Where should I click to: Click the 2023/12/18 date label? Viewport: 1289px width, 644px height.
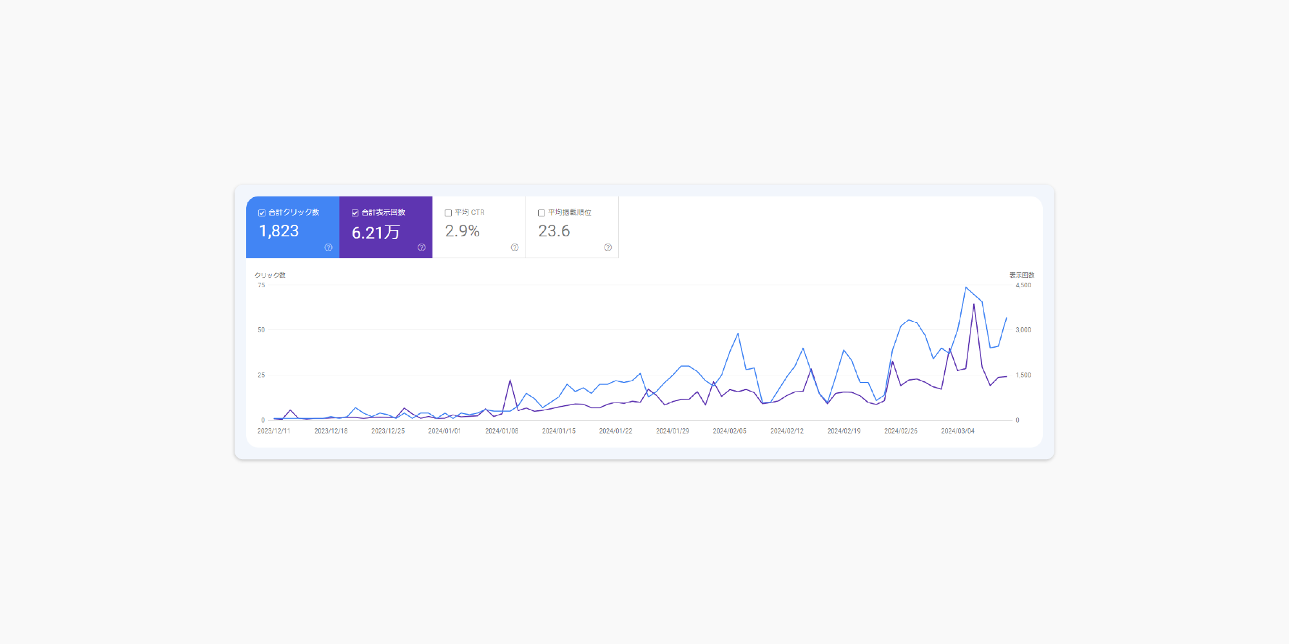(331, 431)
